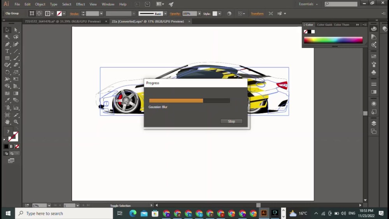Open the Swatches grid panel icon
Screen dimensions: 389x219
pyautogui.click(x=373, y=56)
